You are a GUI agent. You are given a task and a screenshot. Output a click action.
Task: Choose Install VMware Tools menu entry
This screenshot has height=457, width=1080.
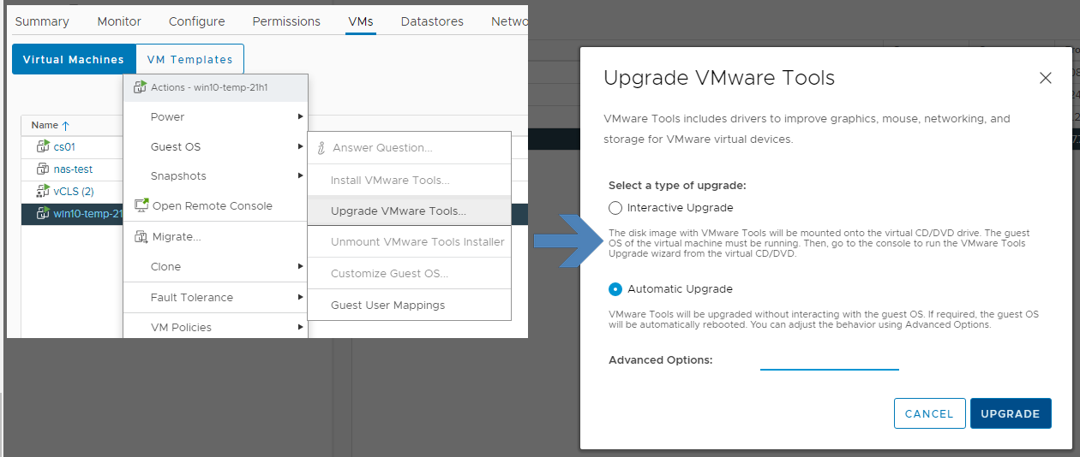point(409,180)
